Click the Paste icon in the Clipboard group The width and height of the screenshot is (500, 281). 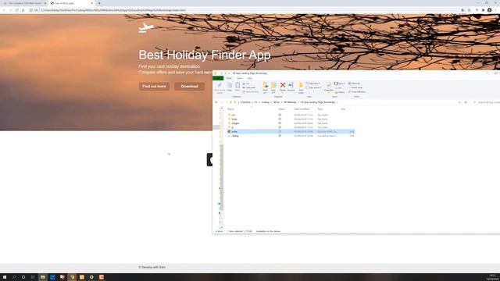coord(237,85)
